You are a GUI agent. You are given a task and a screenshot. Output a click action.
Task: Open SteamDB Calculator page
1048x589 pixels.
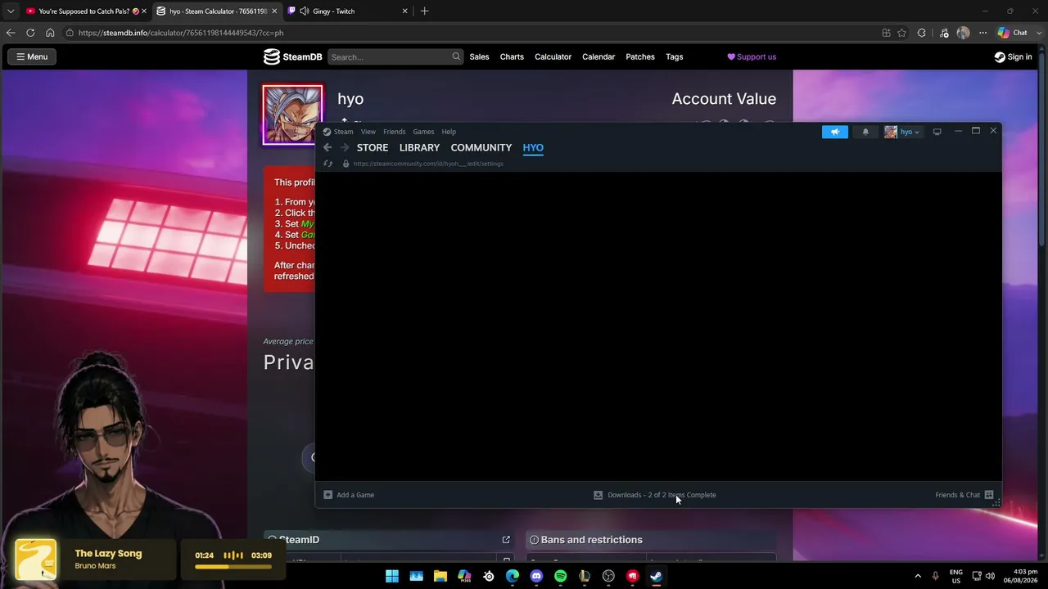click(553, 56)
